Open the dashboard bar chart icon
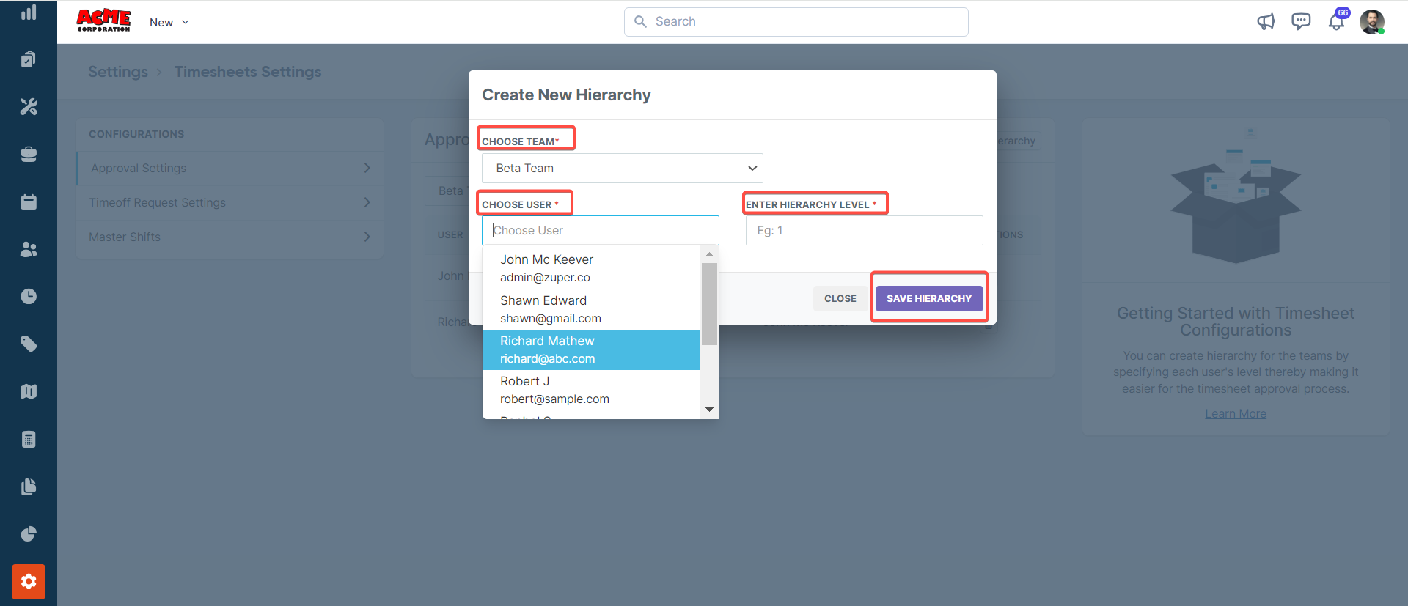Image resolution: width=1408 pixels, height=606 pixels. (x=29, y=12)
